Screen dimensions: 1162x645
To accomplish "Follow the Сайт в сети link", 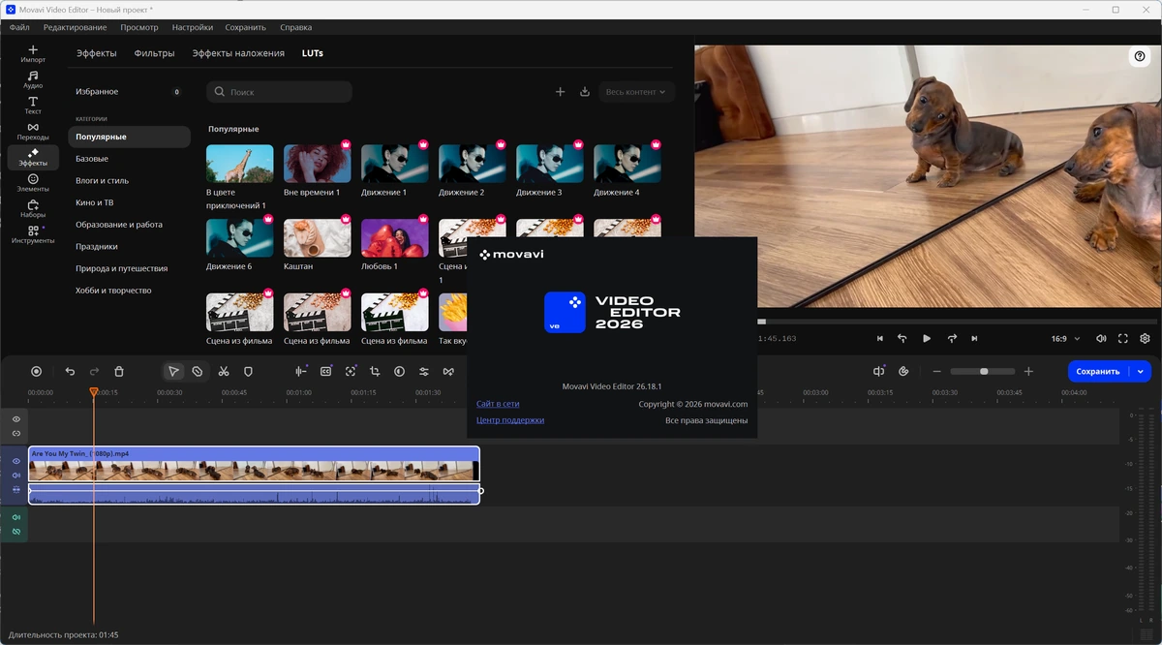I will [x=498, y=404].
